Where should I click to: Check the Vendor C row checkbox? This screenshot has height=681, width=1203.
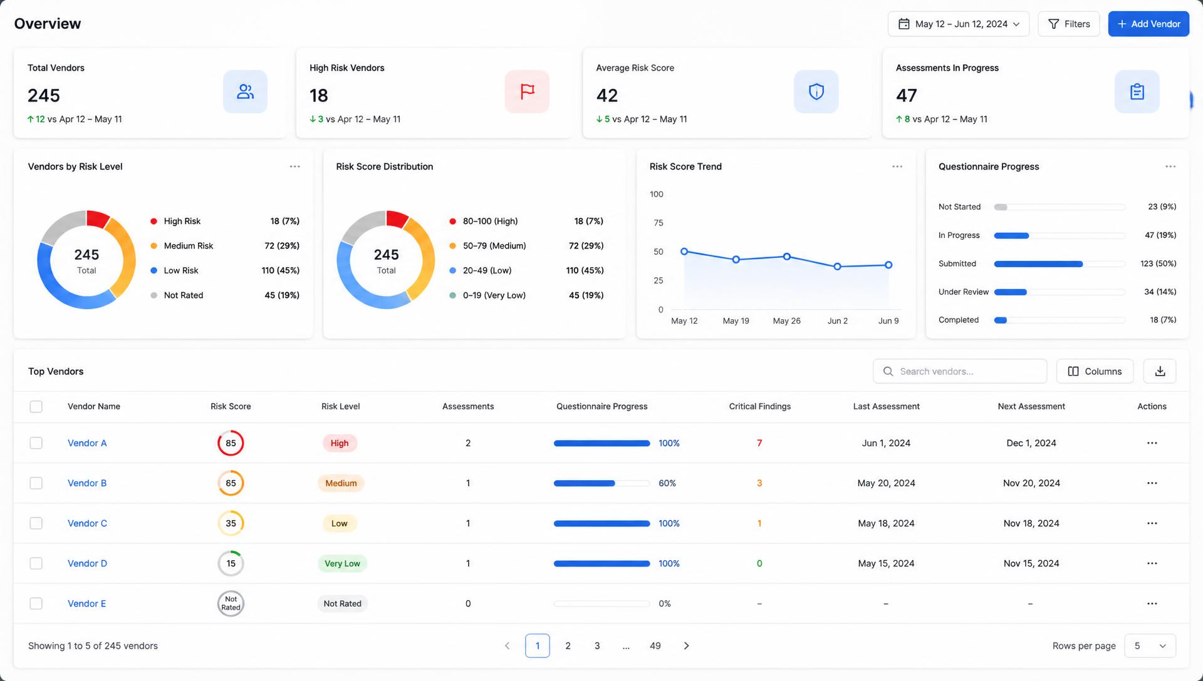[x=36, y=523]
